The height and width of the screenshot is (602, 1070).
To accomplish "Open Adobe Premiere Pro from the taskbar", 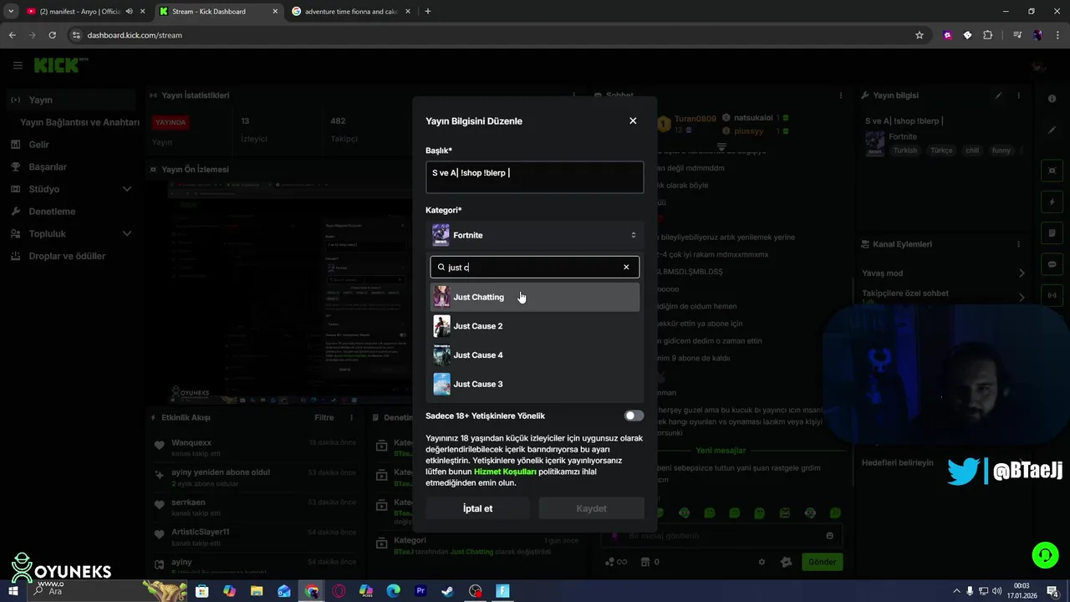I will pyautogui.click(x=420, y=591).
